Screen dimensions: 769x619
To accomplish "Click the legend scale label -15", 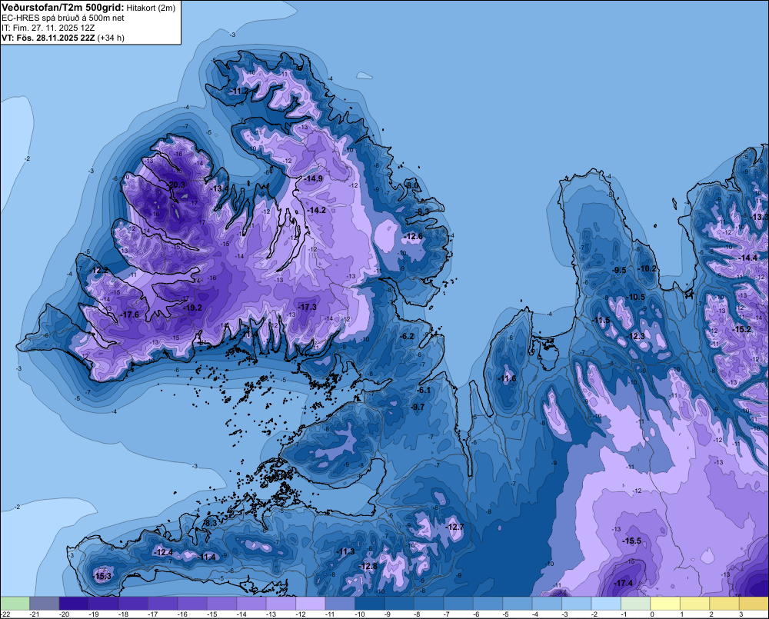I will point(212,614).
